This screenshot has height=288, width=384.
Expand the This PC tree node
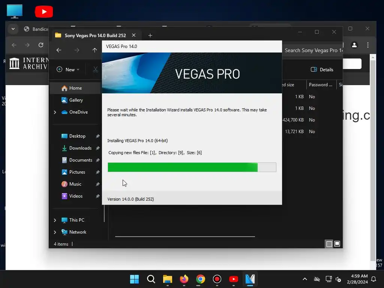pos(55,220)
